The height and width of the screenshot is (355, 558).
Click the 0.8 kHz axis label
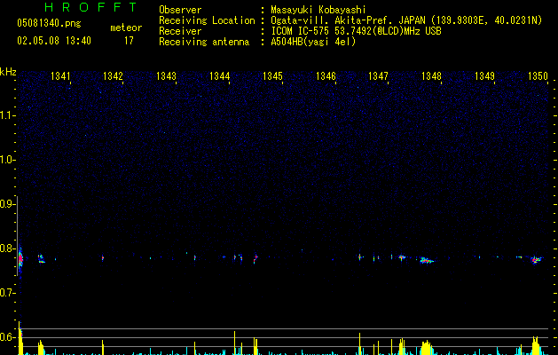pos(7,248)
